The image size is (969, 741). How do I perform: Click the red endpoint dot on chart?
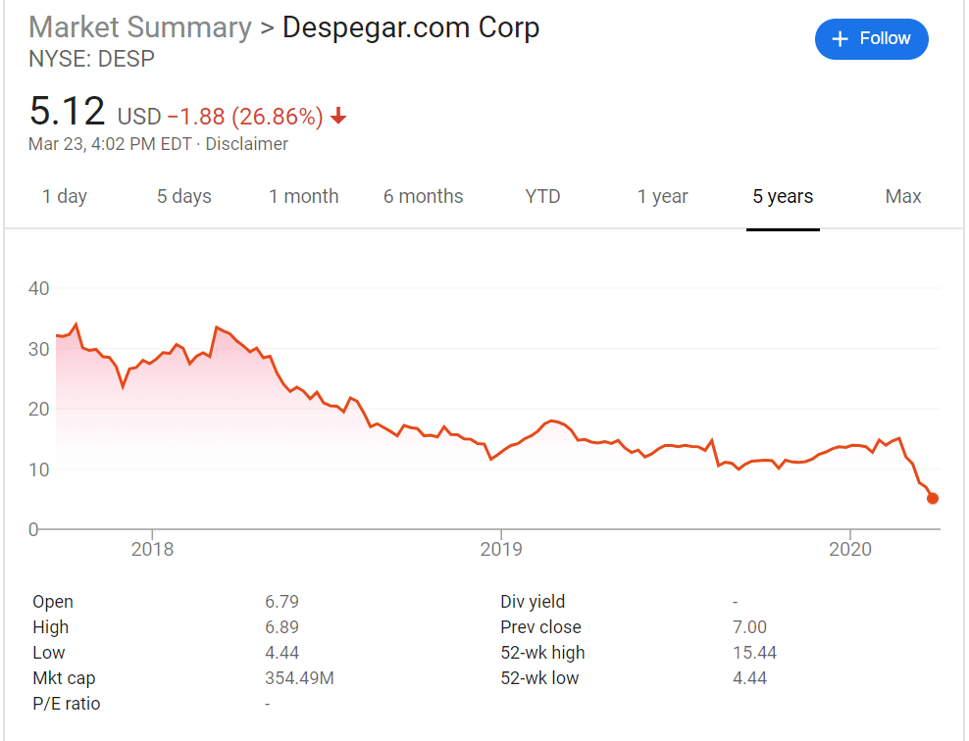(933, 498)
